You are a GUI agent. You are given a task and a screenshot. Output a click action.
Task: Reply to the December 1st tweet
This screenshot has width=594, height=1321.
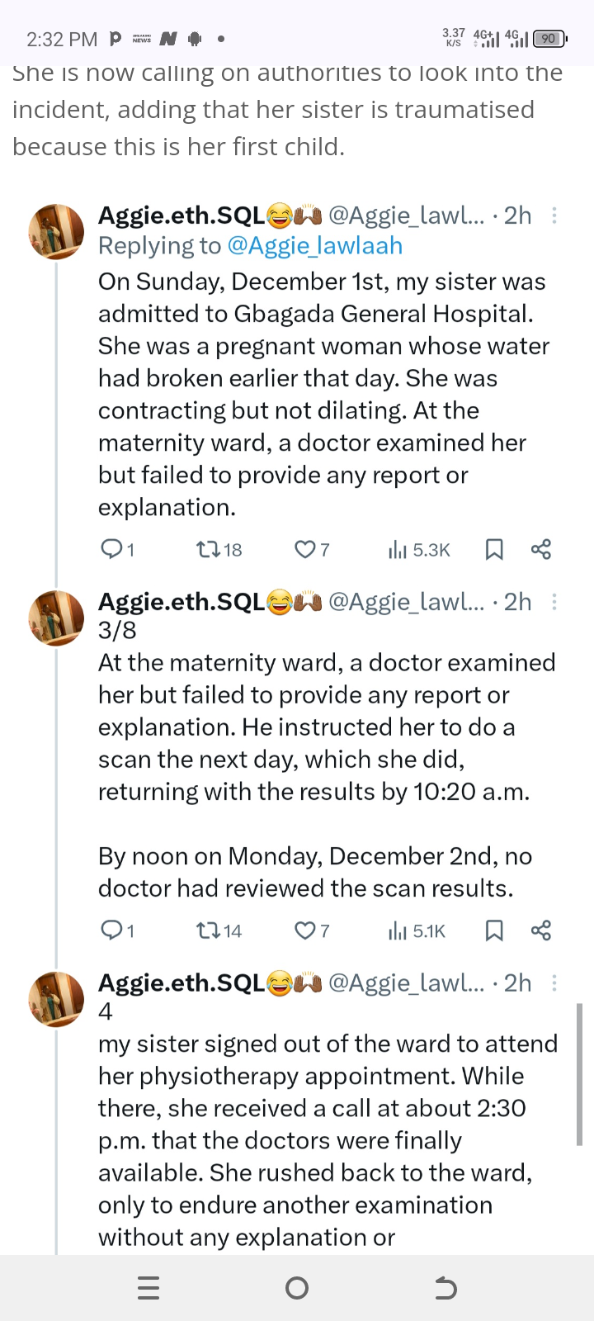point(111,549)
